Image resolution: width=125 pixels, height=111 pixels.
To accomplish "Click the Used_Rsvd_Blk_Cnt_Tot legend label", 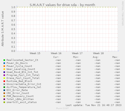I will pyautogui.click(x=22, y=72).
